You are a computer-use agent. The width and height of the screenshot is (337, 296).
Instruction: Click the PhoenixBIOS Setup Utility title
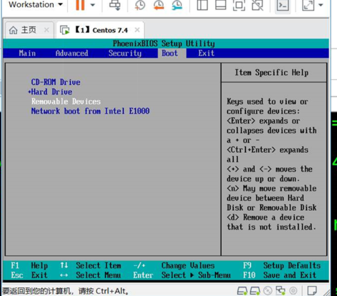pyautogui.click(x=164, y=44)
